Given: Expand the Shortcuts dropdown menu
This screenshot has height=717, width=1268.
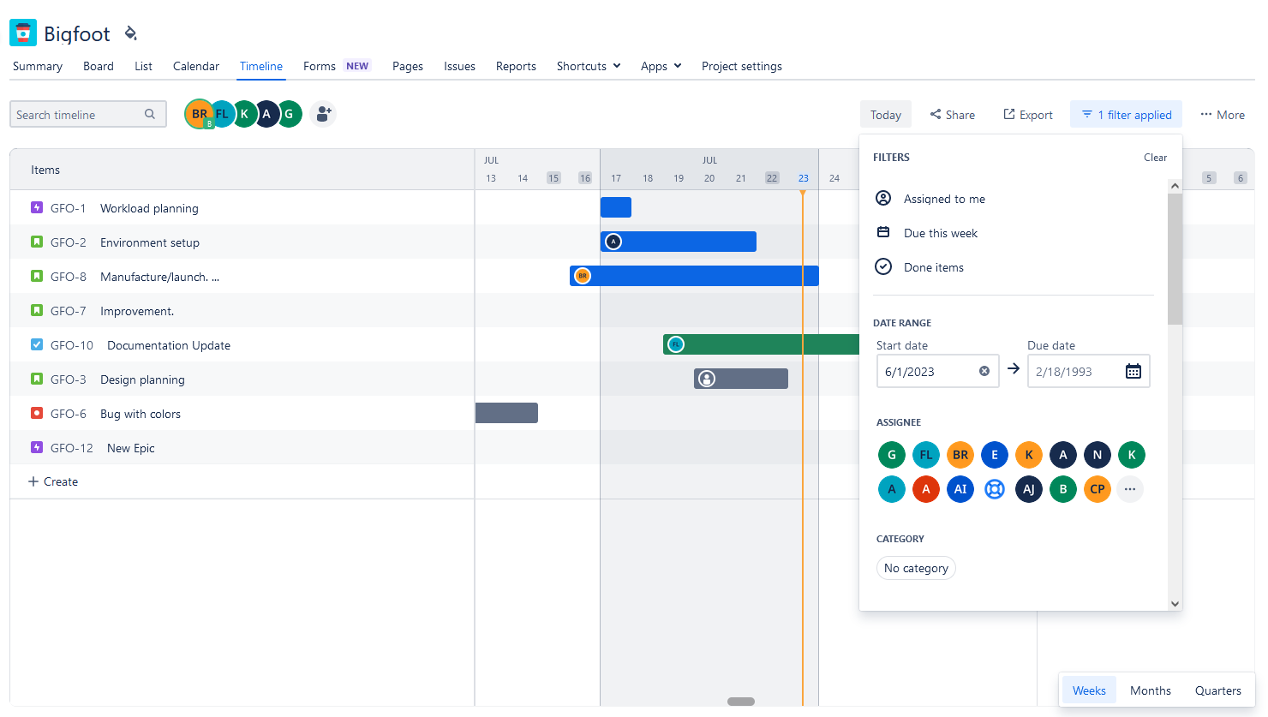Looking at the screenshot, I should pos(588,66).
